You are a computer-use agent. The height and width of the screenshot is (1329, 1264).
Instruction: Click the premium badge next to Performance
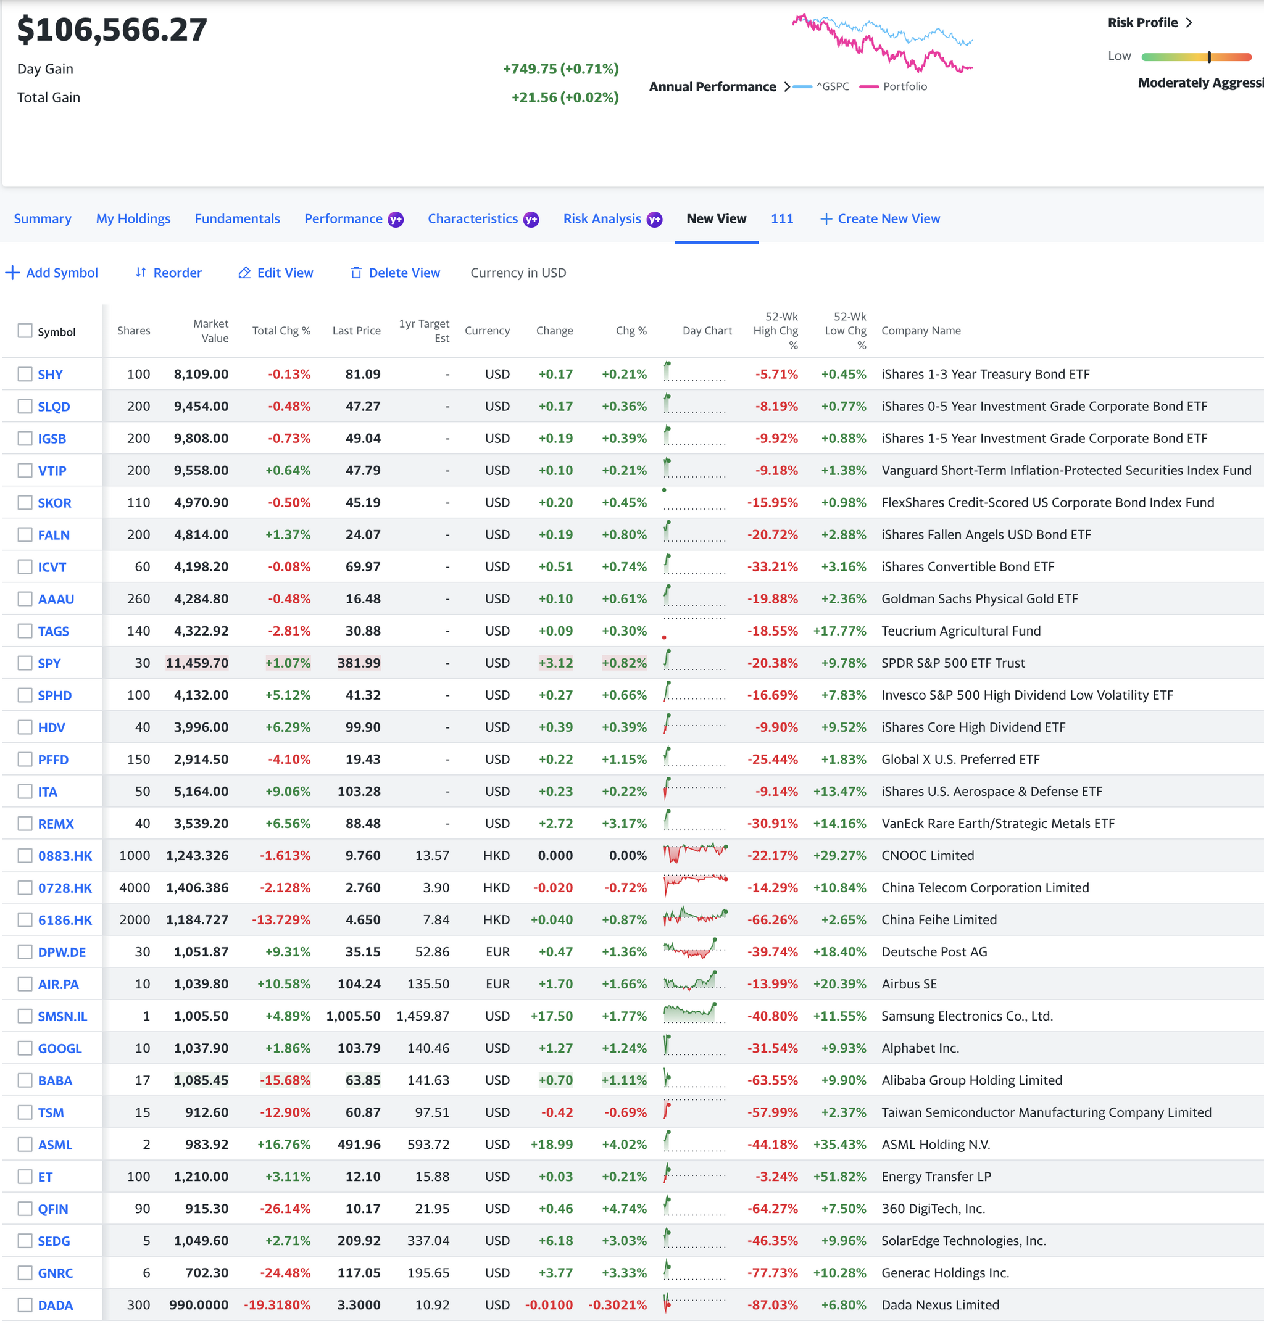tap(396, 220)
